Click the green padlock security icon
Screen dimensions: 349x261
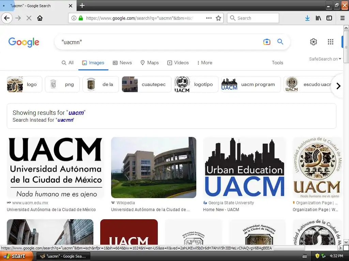point(81,18)
